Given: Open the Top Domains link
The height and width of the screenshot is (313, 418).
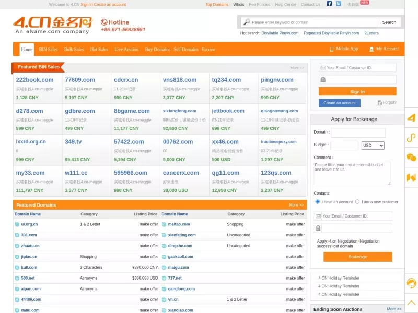Looking at the screenshot, I should 217,5.
